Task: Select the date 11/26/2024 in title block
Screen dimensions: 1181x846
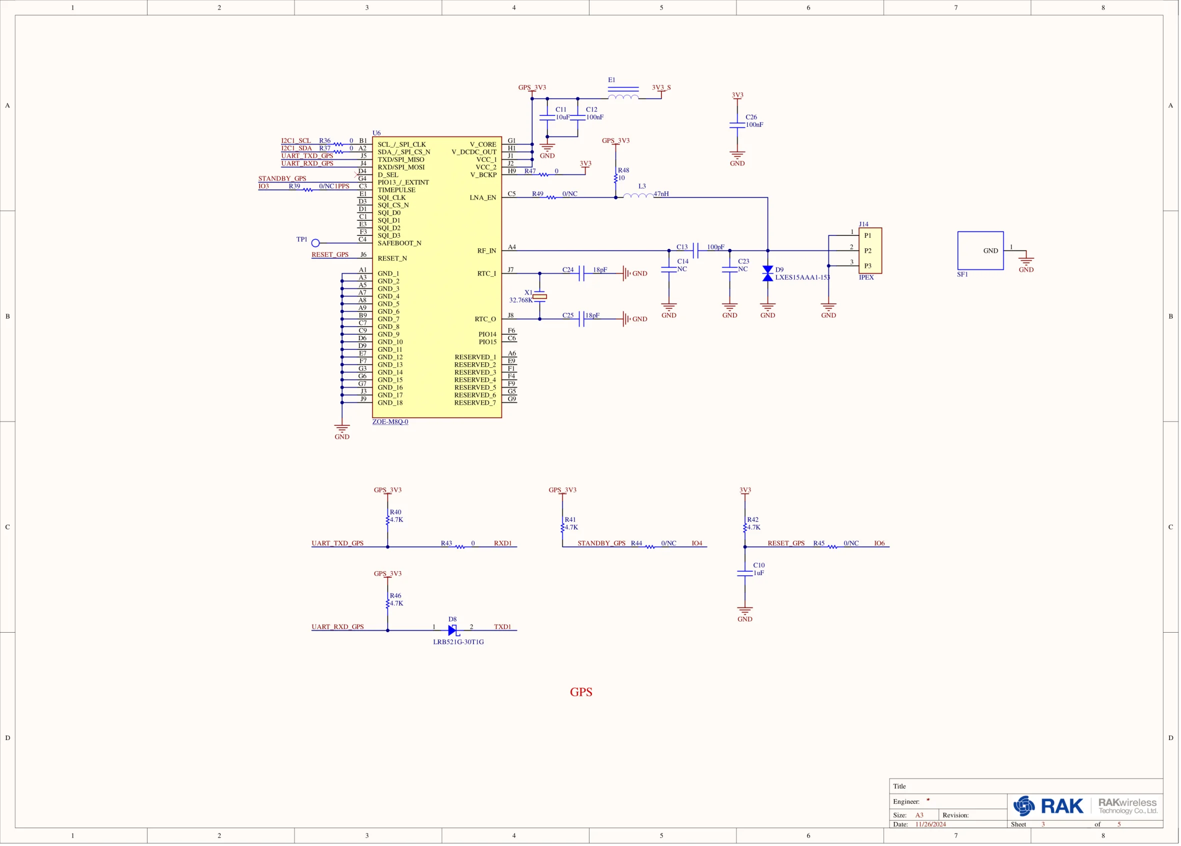Action: (x=930, y=824)
